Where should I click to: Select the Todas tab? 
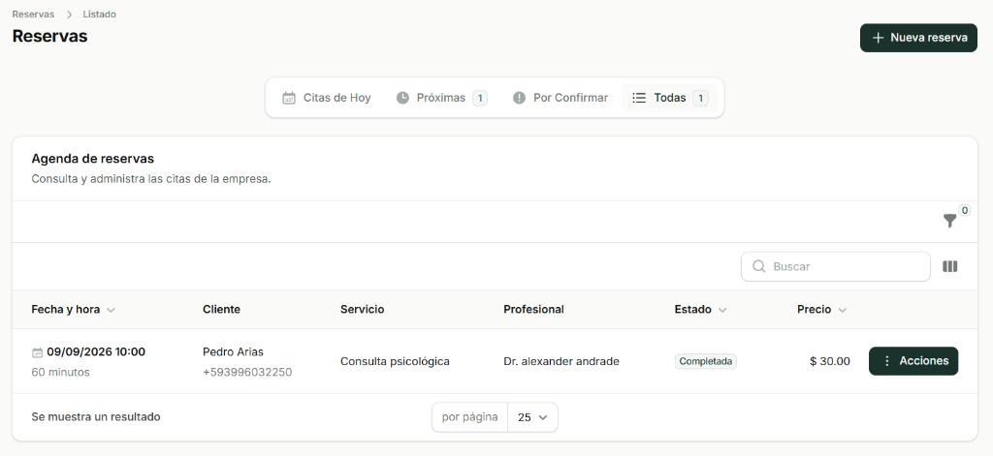669,98
